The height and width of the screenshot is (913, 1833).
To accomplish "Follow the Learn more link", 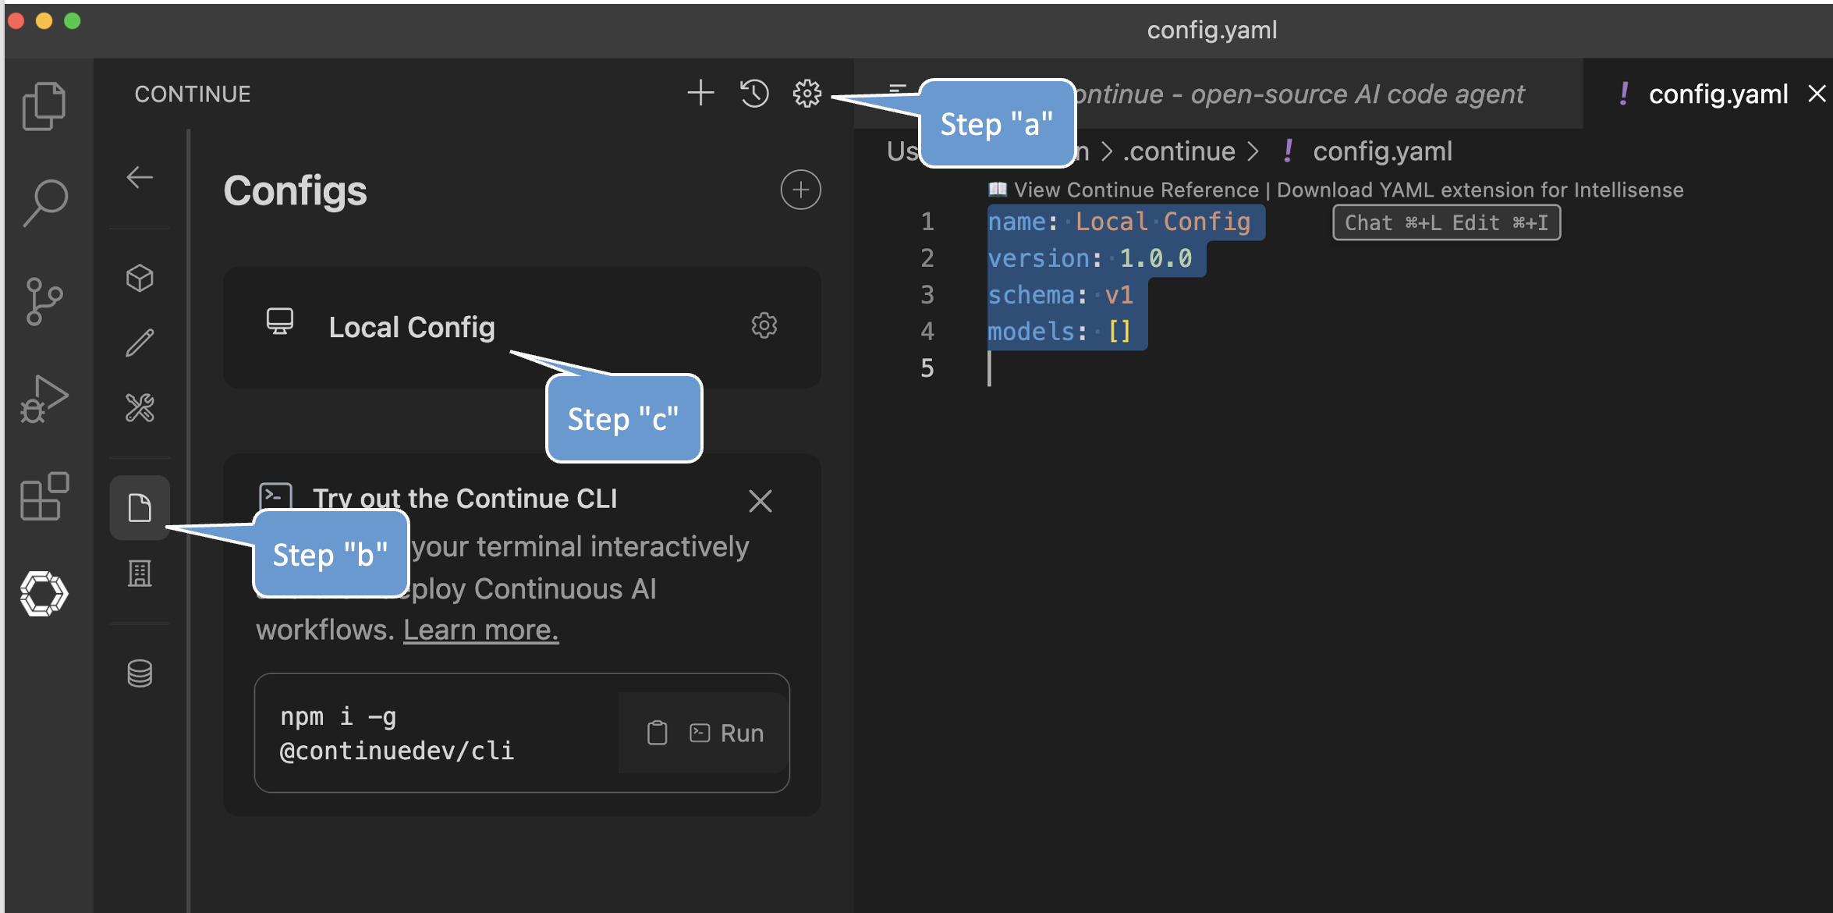I will click(480, 630).
